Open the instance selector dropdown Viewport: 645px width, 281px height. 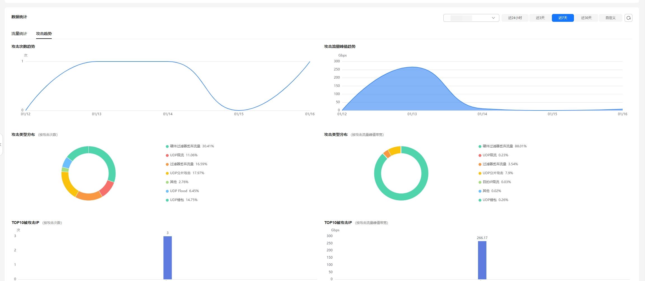click(471, 18)
